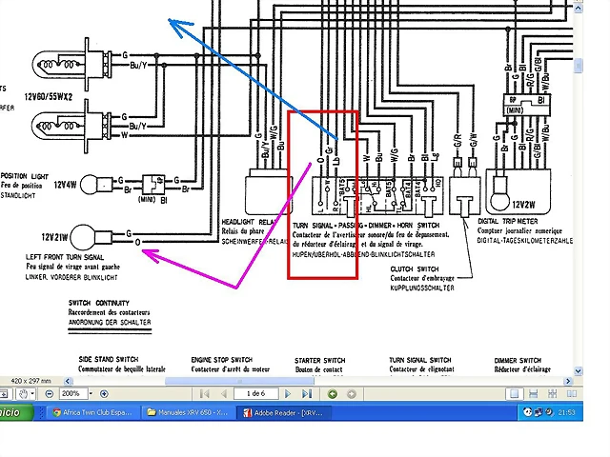Click the 'SIDE STAND SWITCH' label
610x457 pixels.
tap(108, 359)
